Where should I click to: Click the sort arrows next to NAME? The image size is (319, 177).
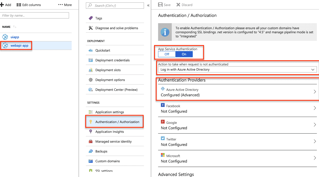click(15, 27)
